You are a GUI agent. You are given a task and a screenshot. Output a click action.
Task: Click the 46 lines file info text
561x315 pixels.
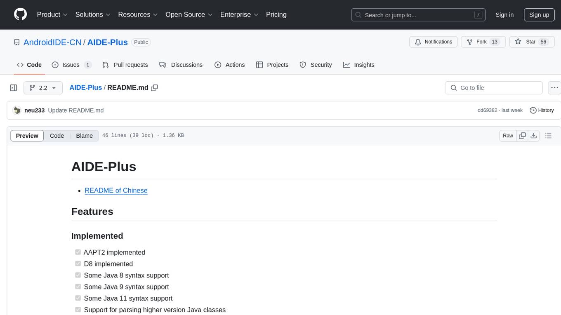pyautogui.click(x=143, y=136)
